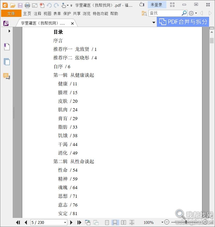Open the document tab list dropdown arrow
The width and height of the screenshot is (215, 227).
tap(154, 22)
